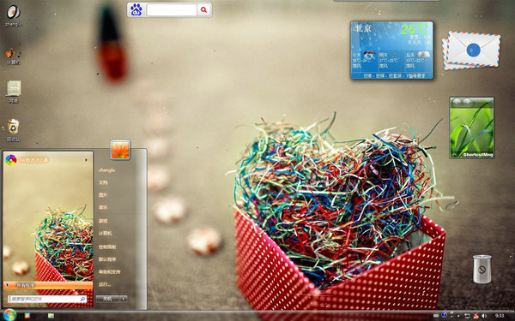The image size is (515, 321).
Task: Click the Baidu paw logo in search widget
Action: click(136, 9)
